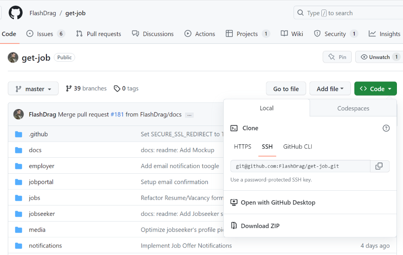Open the Add file dropdown

[330, 89]
